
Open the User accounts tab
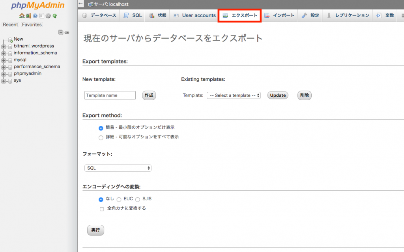click(195, 15)
